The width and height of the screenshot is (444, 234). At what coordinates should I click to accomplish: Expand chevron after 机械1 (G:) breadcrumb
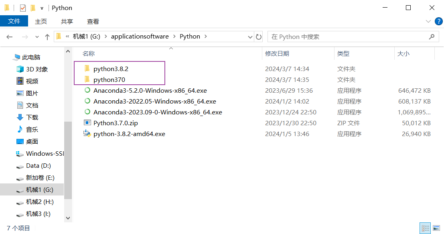coord(106,37)
